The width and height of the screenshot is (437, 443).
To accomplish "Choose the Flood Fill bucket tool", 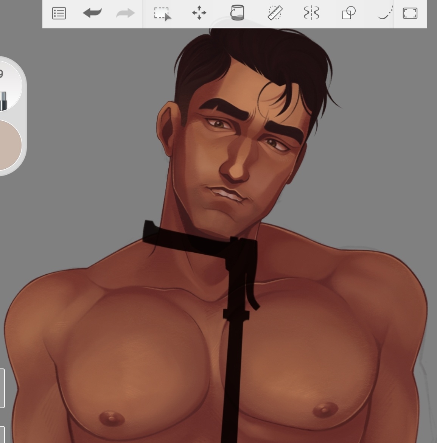I will click(237, 13).
